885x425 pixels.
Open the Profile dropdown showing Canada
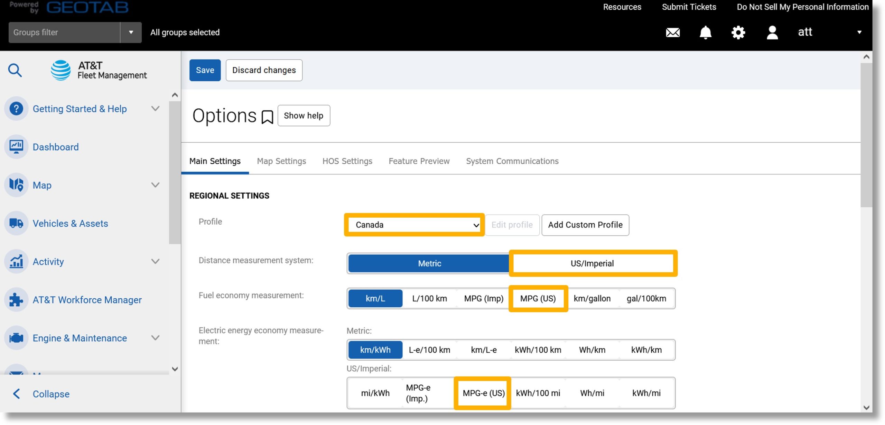click(414, 225)
